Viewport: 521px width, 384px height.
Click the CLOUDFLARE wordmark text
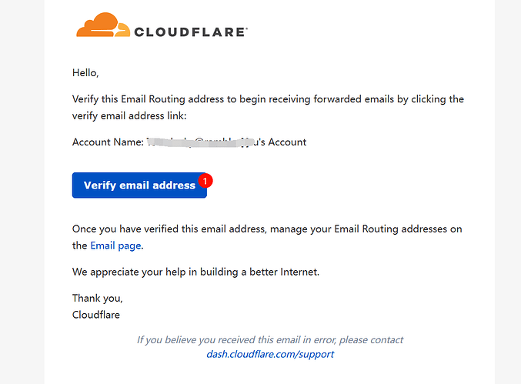click(191, 32)
